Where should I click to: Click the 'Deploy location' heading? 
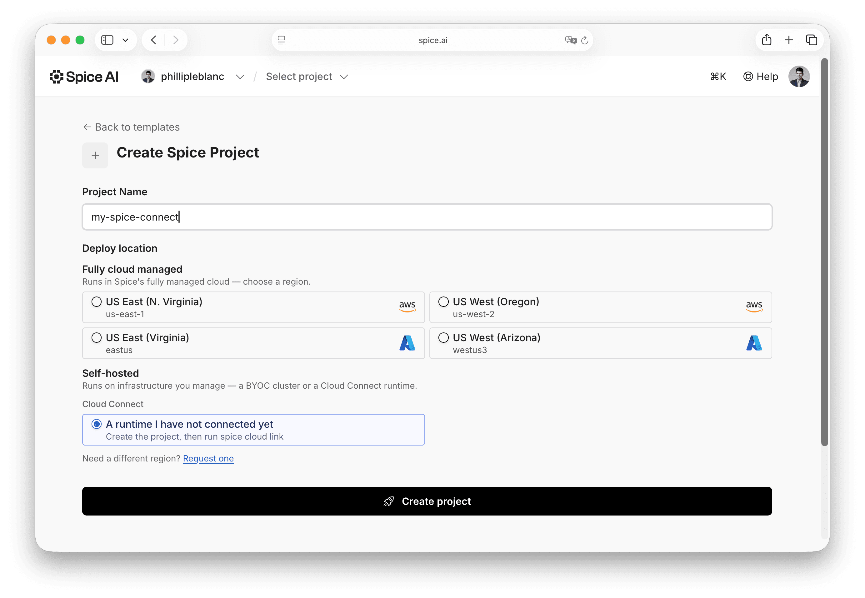[120, 248]
